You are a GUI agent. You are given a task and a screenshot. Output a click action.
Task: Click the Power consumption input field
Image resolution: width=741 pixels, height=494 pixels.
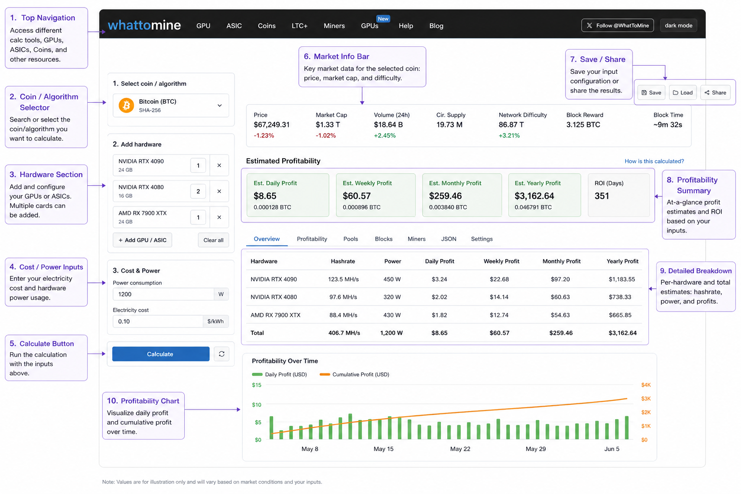[x=164, y=294]
